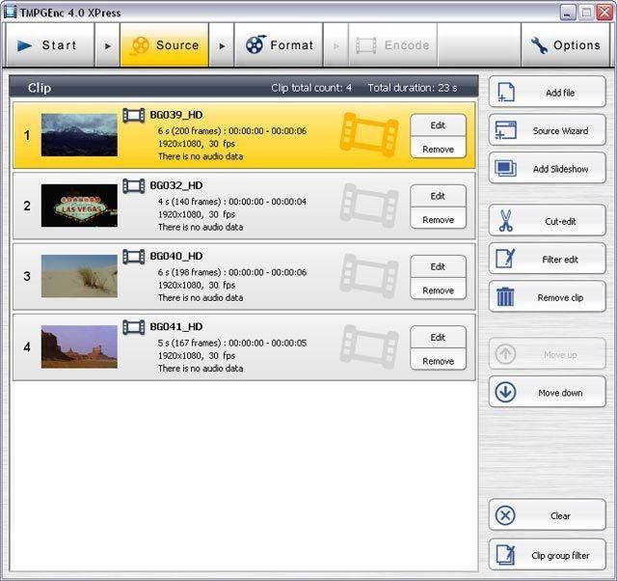The width and height of the screenshot is (617, 581).
Task: Edit the BG040_HD clip
Action: [438, 266]
